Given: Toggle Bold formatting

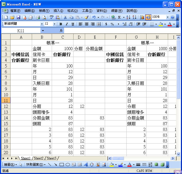Looking at the screenshot, I should 61,24.
